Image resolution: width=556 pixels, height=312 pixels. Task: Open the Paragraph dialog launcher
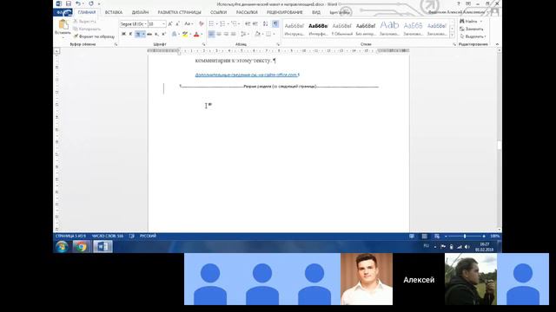coord(278,44)
